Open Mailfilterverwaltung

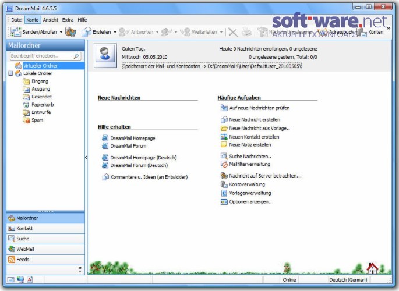coord(249,164)
